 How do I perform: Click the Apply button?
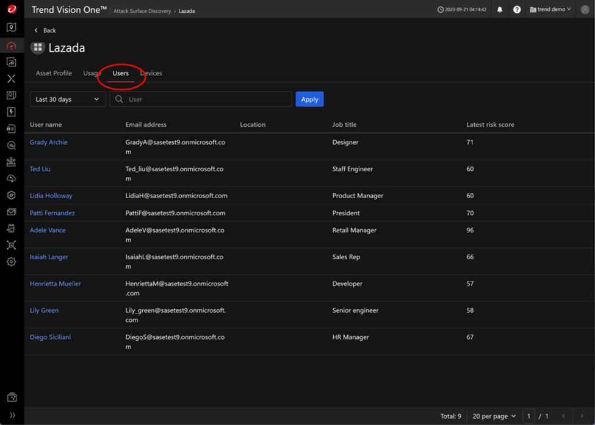tap(309, 99)
